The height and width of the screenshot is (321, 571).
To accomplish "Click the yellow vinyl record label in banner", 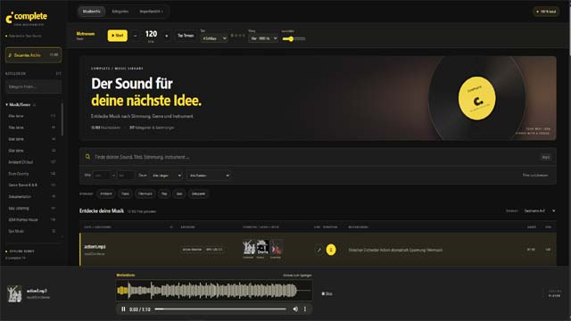I will 476,98.
